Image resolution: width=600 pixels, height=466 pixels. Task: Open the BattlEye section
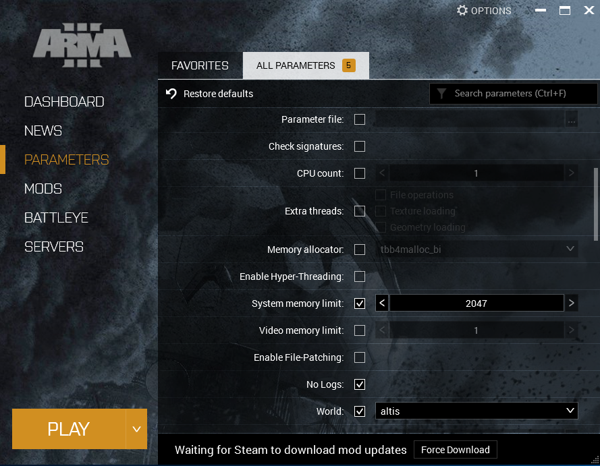pyautogui.click(x=56, y=218)
